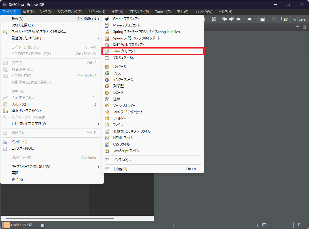Open the プロジェクト(P) menu
The image size is (309, 229).
point(139,12)
